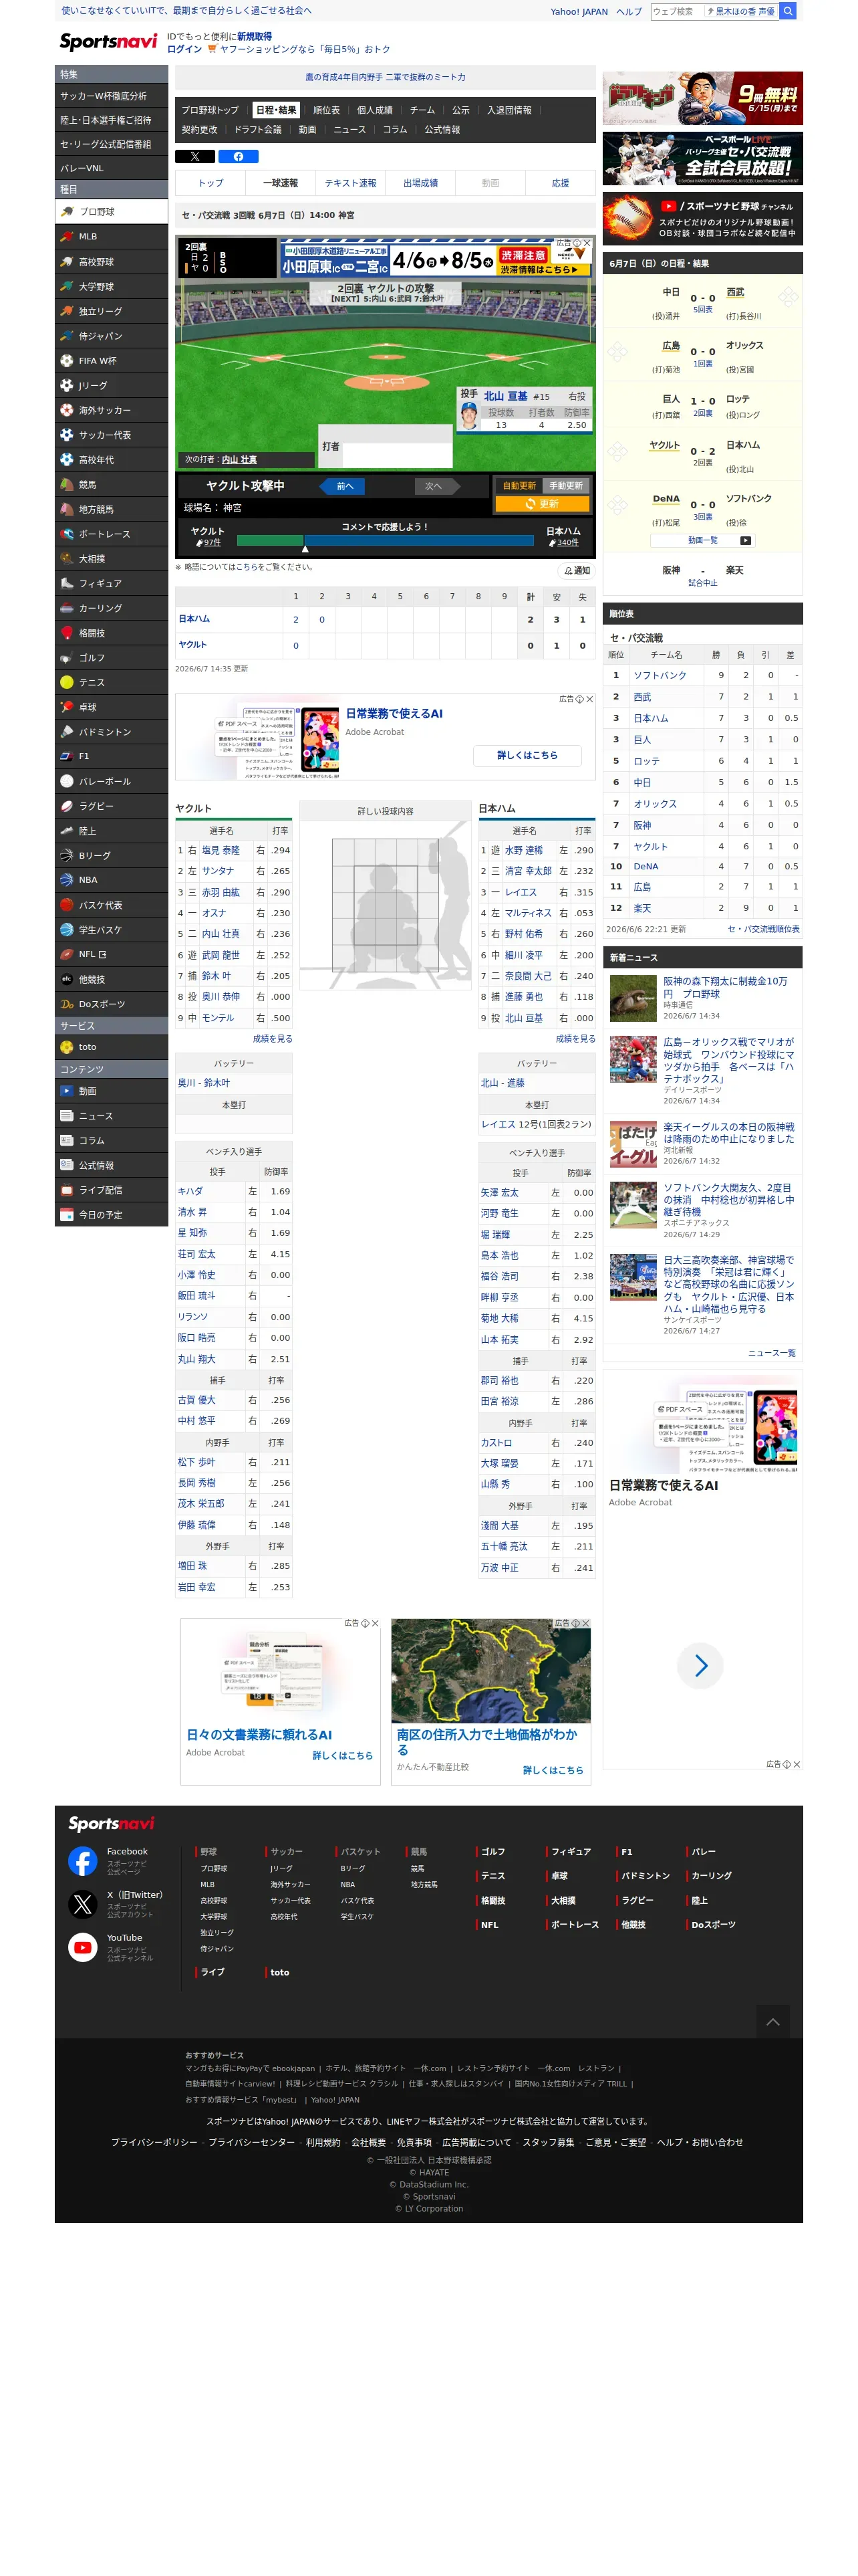Share the game on X above the tabs
858x2576 pixels.
[194, 156]
